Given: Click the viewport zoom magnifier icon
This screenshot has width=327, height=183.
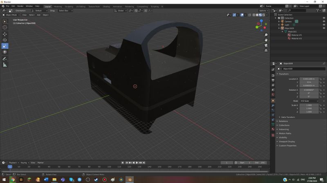Looking at the screenshot, I should click(x=266, y=35).
